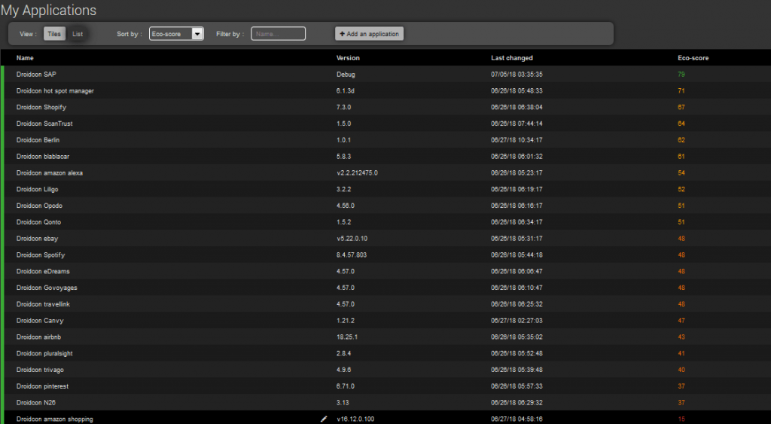The width and height of the screenshot is (771, 424).
Task: Click the Add an application button
Action: pos(369,34)
